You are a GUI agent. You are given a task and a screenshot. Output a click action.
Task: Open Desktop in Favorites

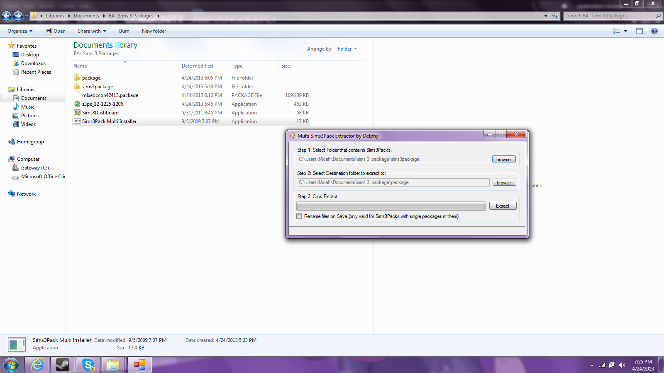pyautogui.click(x=30, y=55)
